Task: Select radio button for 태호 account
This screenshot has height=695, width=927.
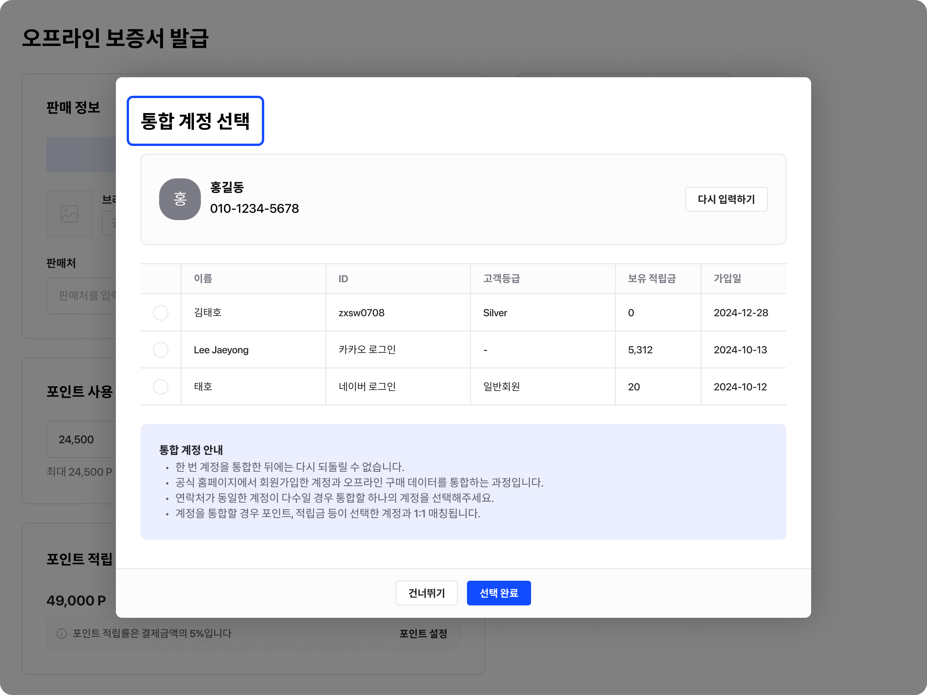Action: tap(161, 386)
